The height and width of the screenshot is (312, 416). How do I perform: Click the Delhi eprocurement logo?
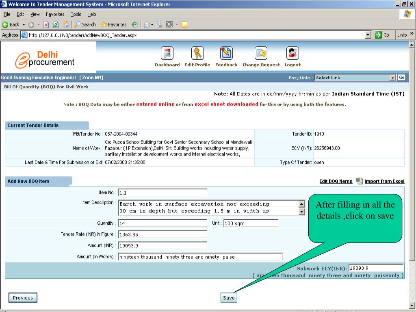[45, 59]
